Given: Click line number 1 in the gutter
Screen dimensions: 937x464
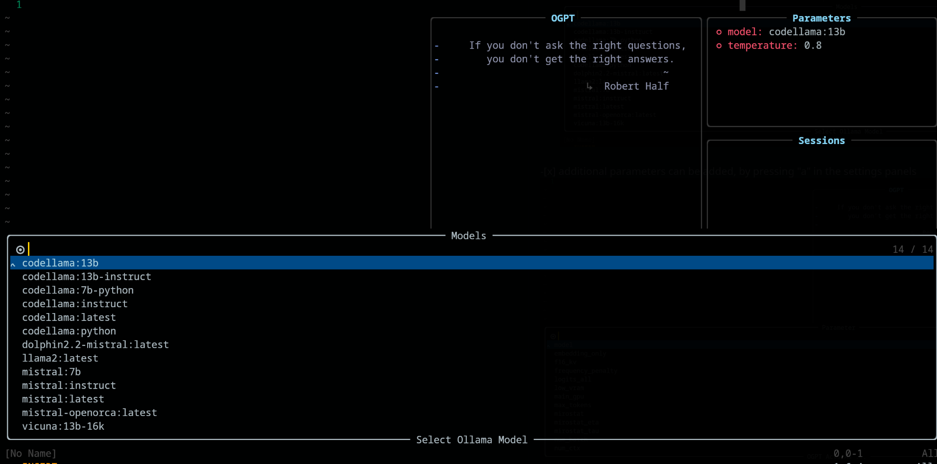Looking at the screenshot, I should 19,4.
